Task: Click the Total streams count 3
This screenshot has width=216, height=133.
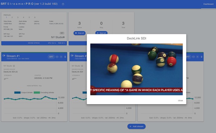Action: (x=123, y=23)
